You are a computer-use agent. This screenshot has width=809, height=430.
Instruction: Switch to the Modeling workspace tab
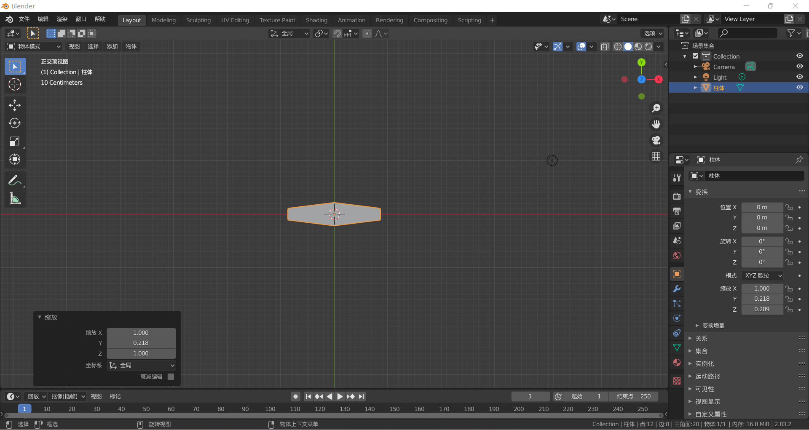[x=163, y=20]
